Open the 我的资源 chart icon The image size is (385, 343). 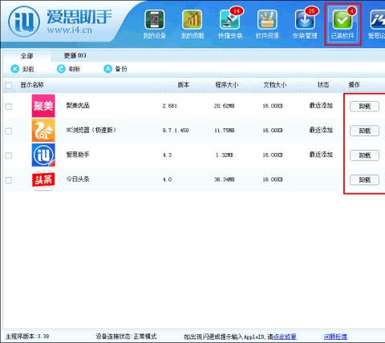click(192, 19)
